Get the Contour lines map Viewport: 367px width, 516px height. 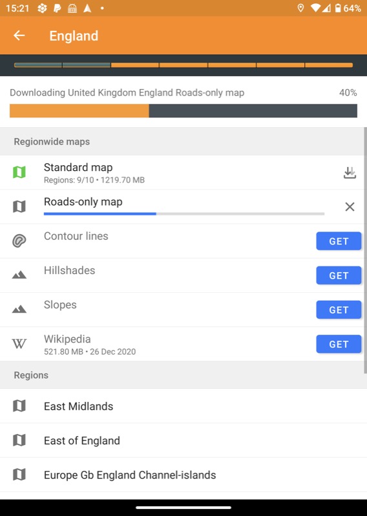tap(339, 241)
